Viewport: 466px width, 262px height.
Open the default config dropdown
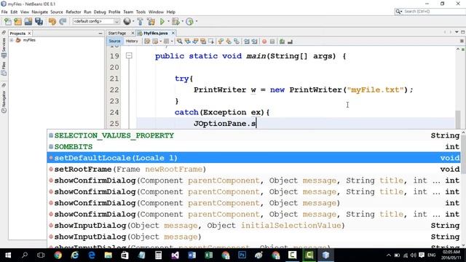[x=96, y=21]
